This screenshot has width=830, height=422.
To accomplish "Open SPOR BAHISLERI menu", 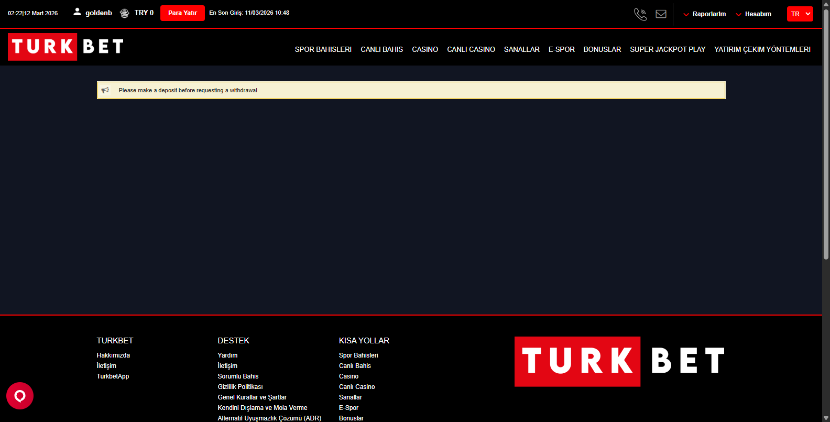I will click(323, 49).
